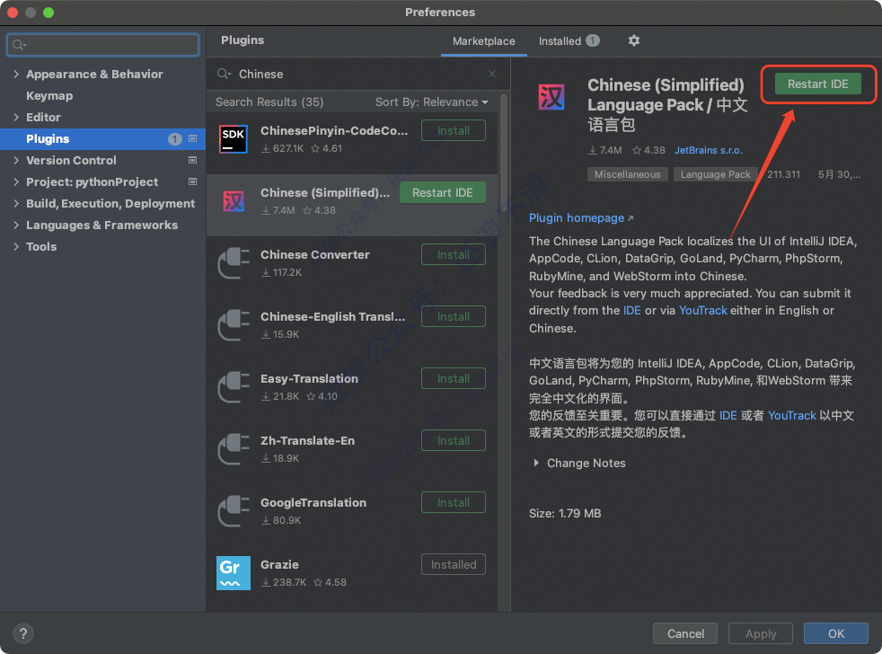The image size is (882, 654).
Task: Open the YouTrack link in English description
Action: click(702, 311)
